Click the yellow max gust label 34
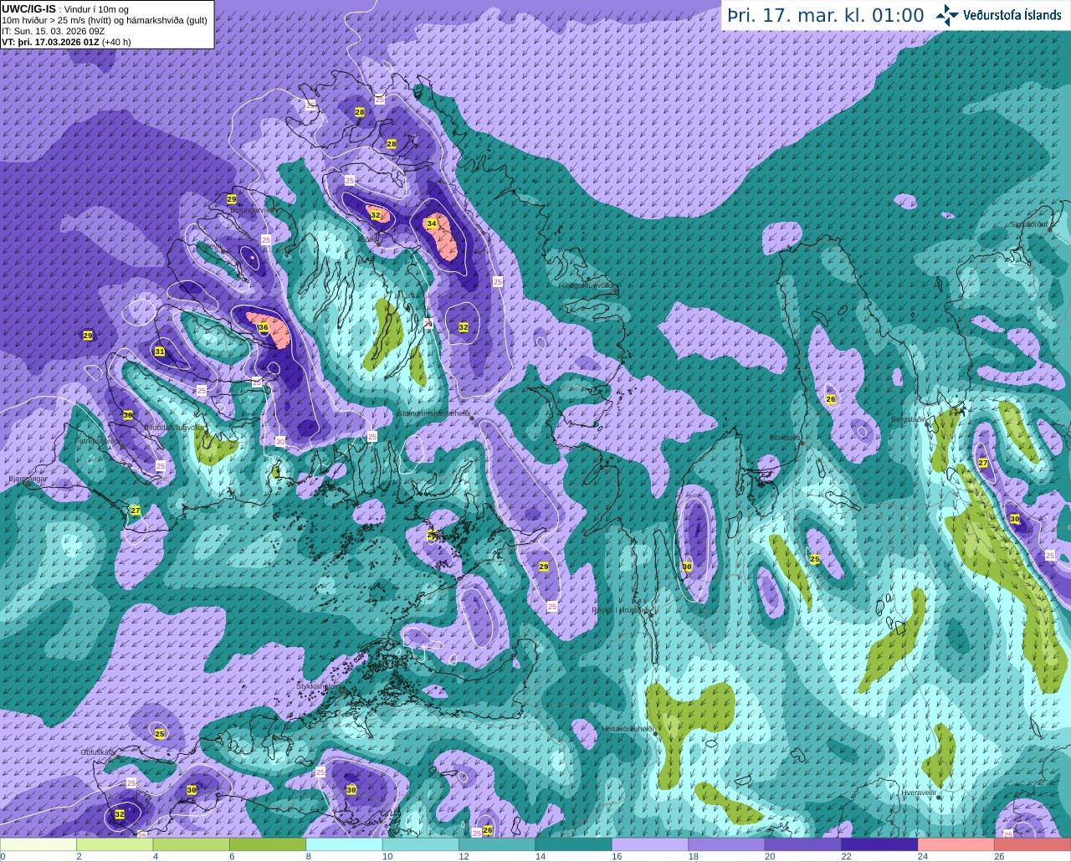Viewport: 1071px width, 862px height. [431, 223]
